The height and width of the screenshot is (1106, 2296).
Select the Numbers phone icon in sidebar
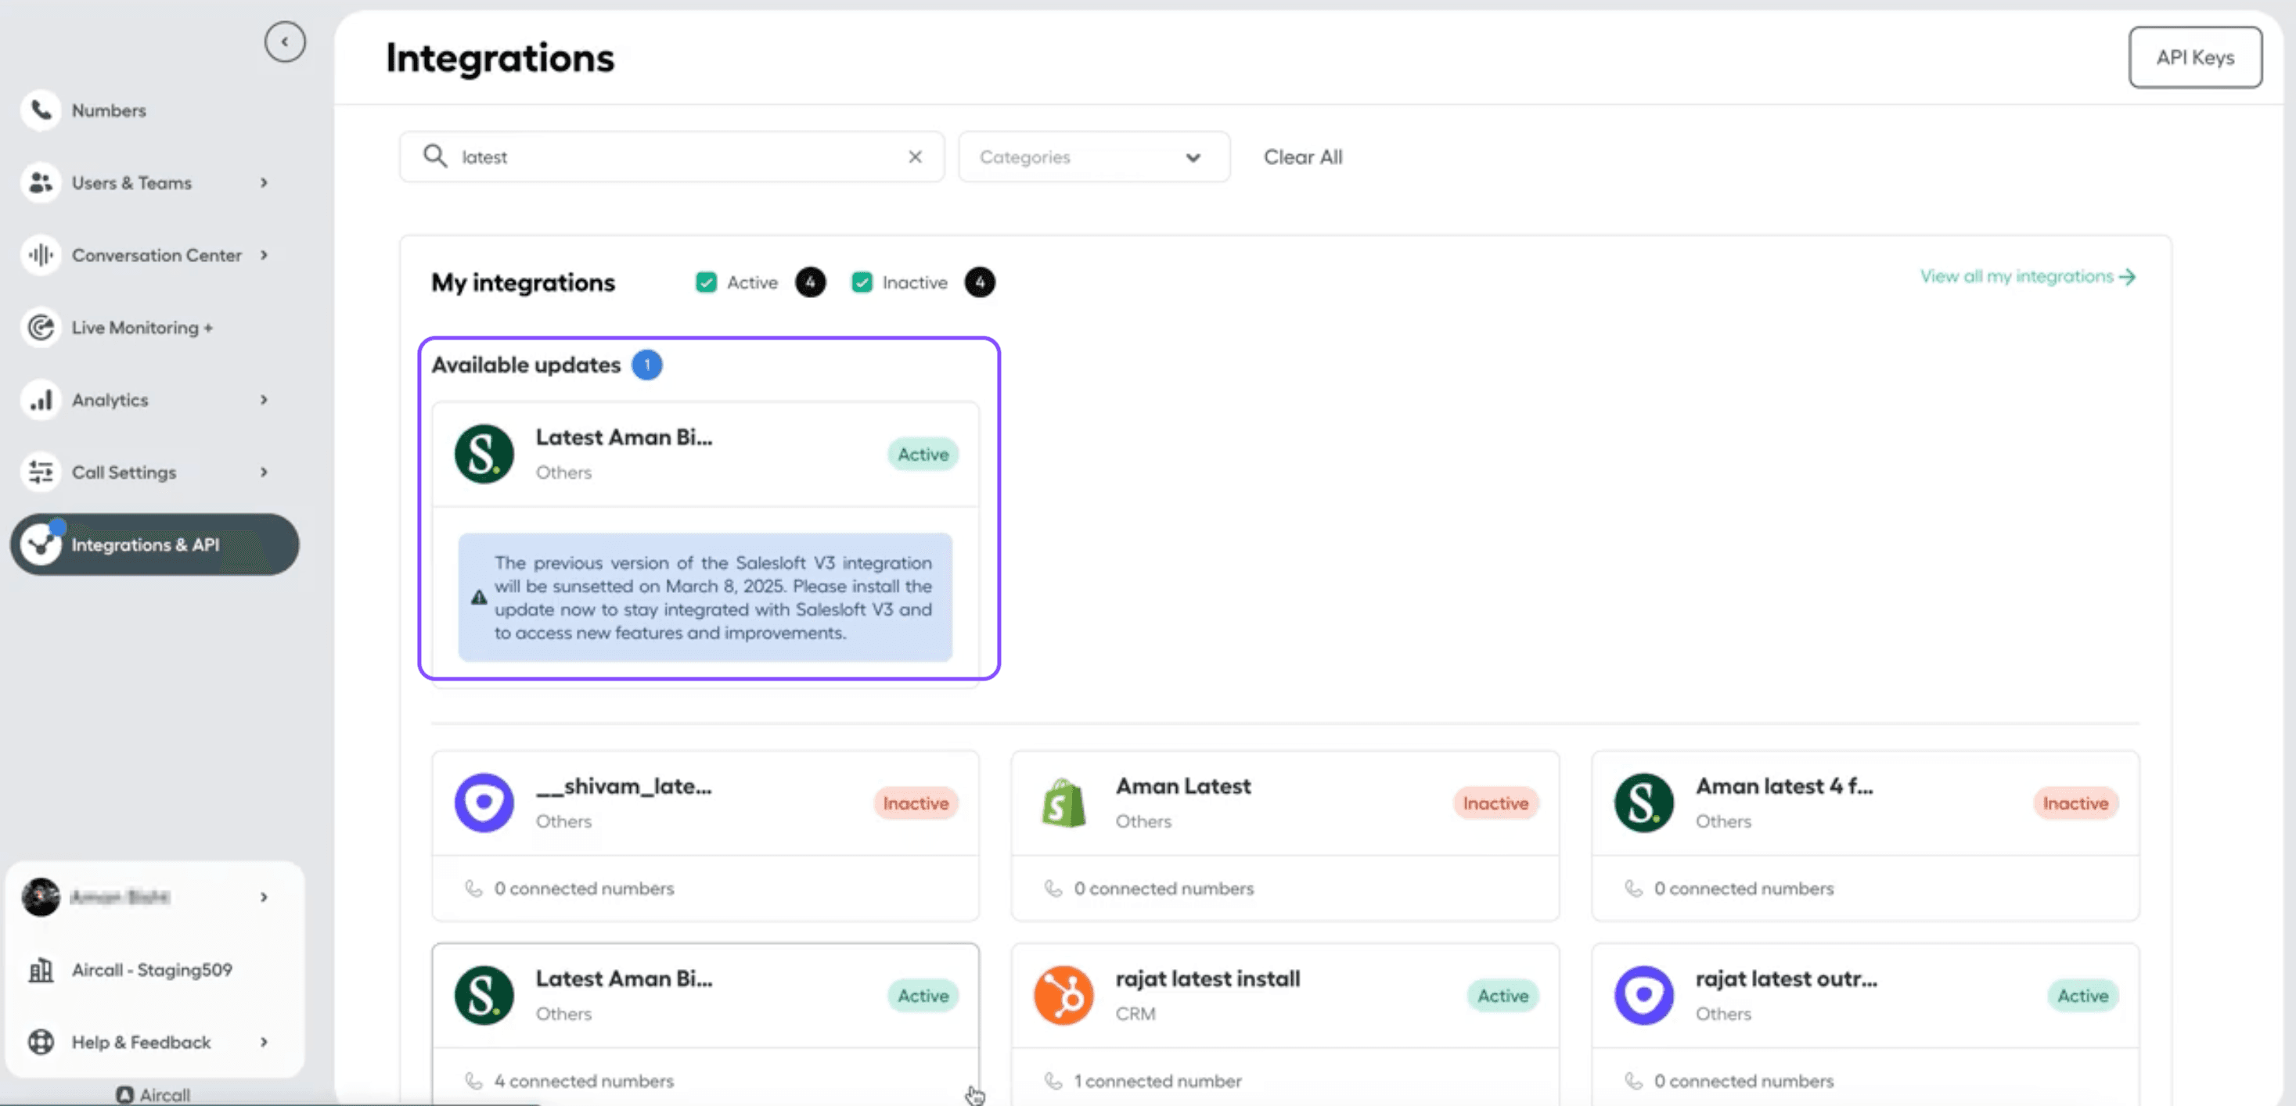click(40, 110)
